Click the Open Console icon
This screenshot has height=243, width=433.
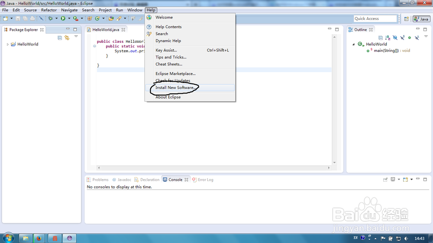coord(405,179)
